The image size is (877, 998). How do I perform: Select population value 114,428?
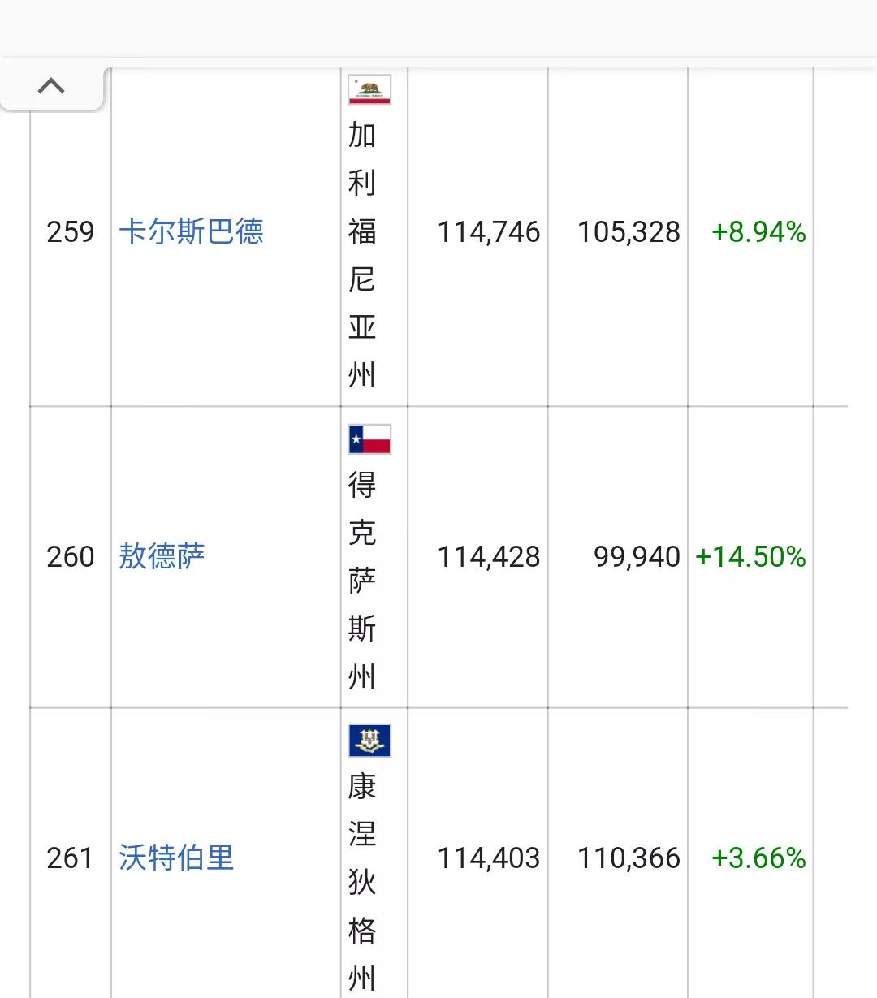(x=489, y=557)
